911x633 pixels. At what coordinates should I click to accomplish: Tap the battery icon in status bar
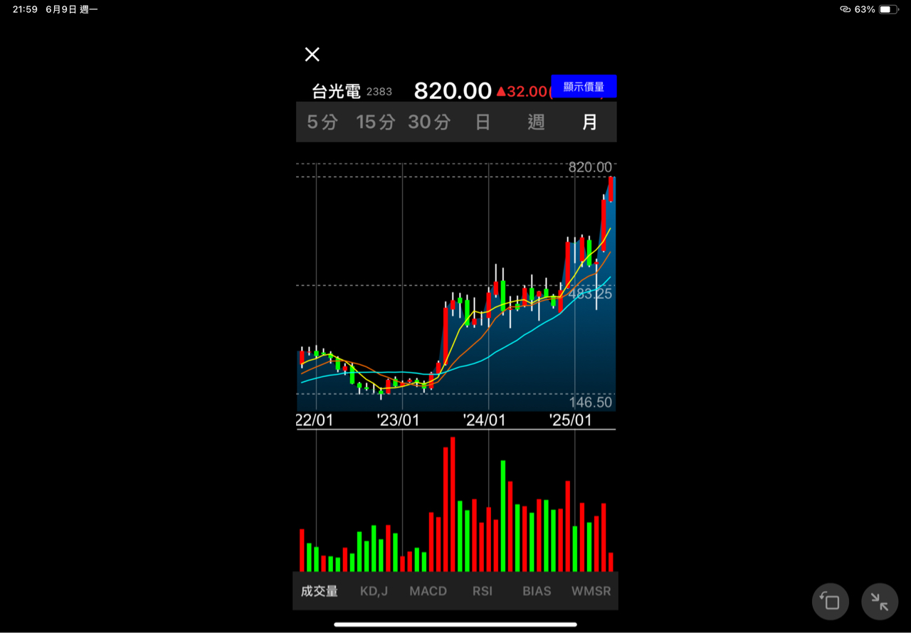tap(889, 9)
